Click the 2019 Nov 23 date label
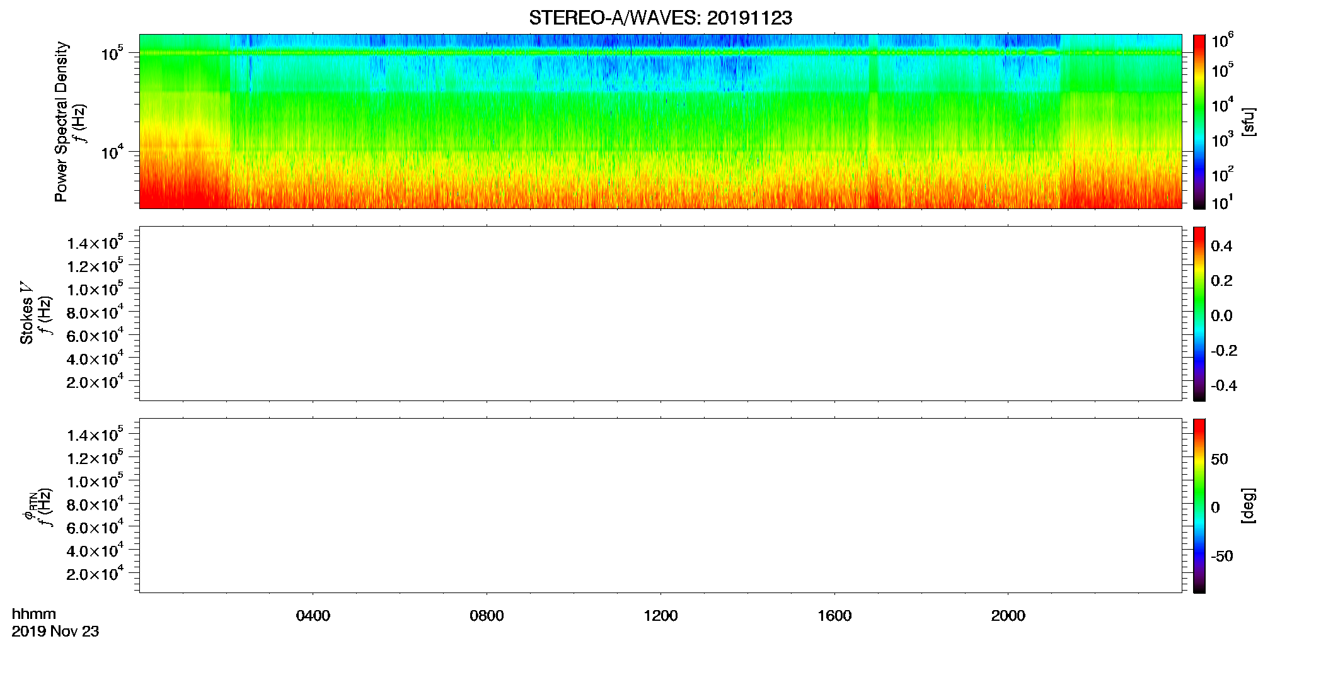 tap(55, 632)
